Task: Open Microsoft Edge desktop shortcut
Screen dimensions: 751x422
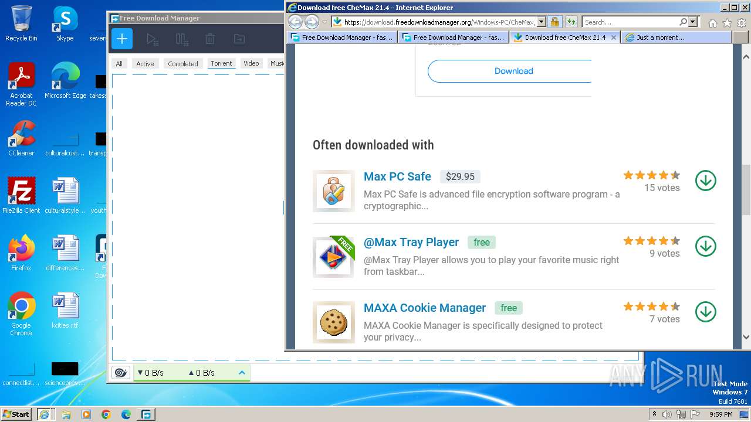Action: pos(65,81)
